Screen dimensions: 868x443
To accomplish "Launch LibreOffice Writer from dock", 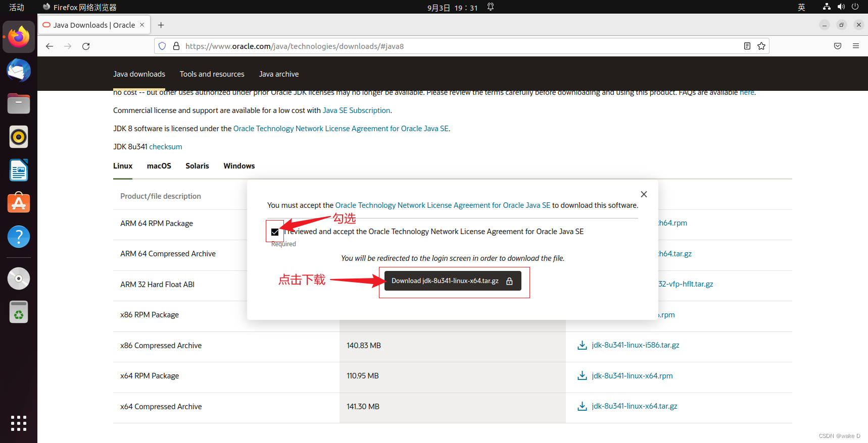I will coord(19,170).
